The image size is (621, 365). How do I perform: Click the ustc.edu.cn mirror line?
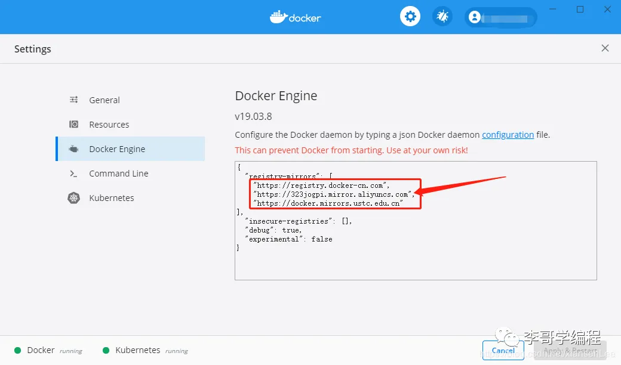[x=328, y=203]
